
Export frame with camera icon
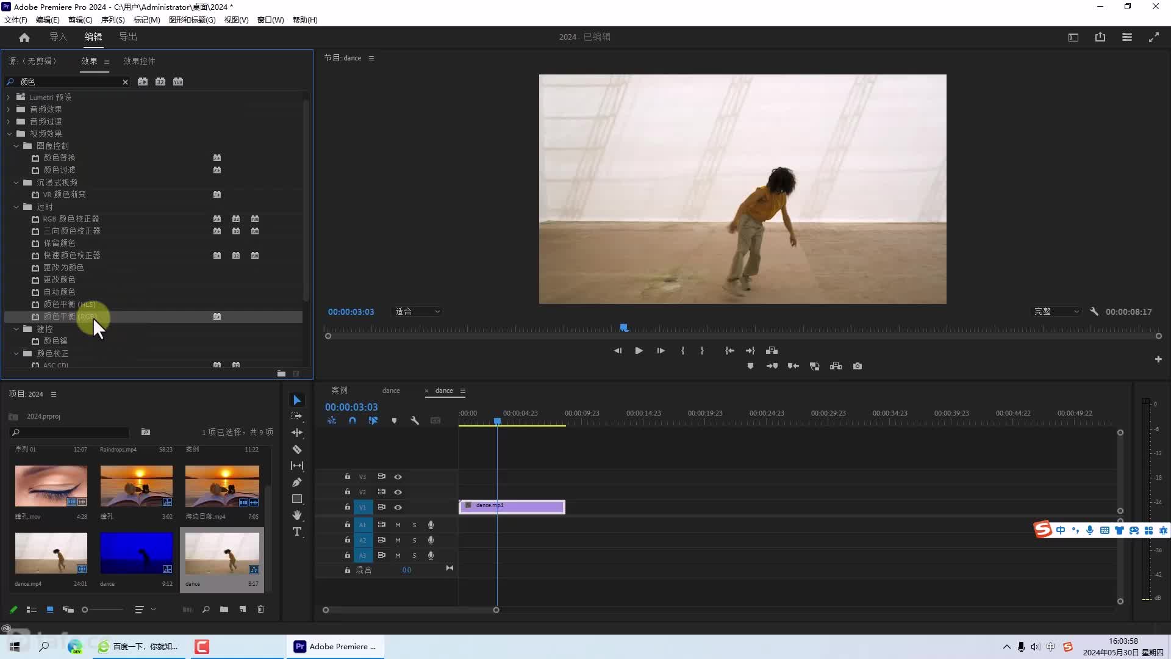[858, 366]
